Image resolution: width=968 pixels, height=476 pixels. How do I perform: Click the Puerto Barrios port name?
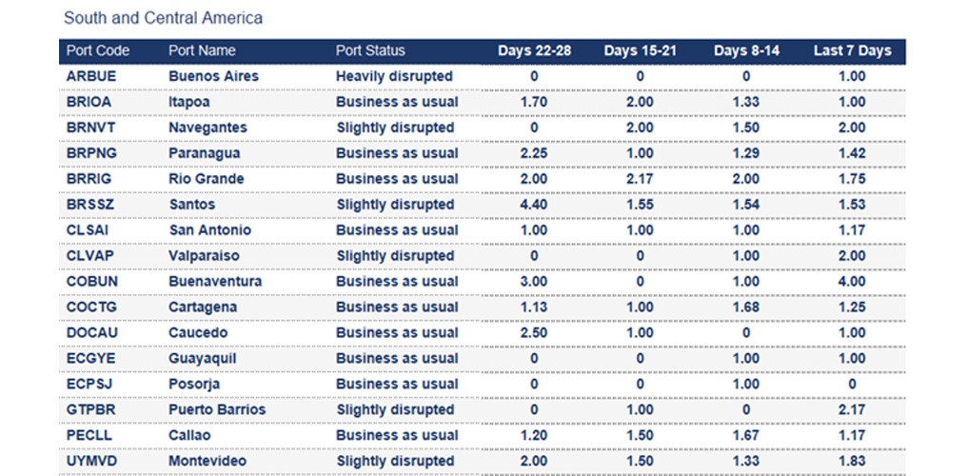click(217, 409)
